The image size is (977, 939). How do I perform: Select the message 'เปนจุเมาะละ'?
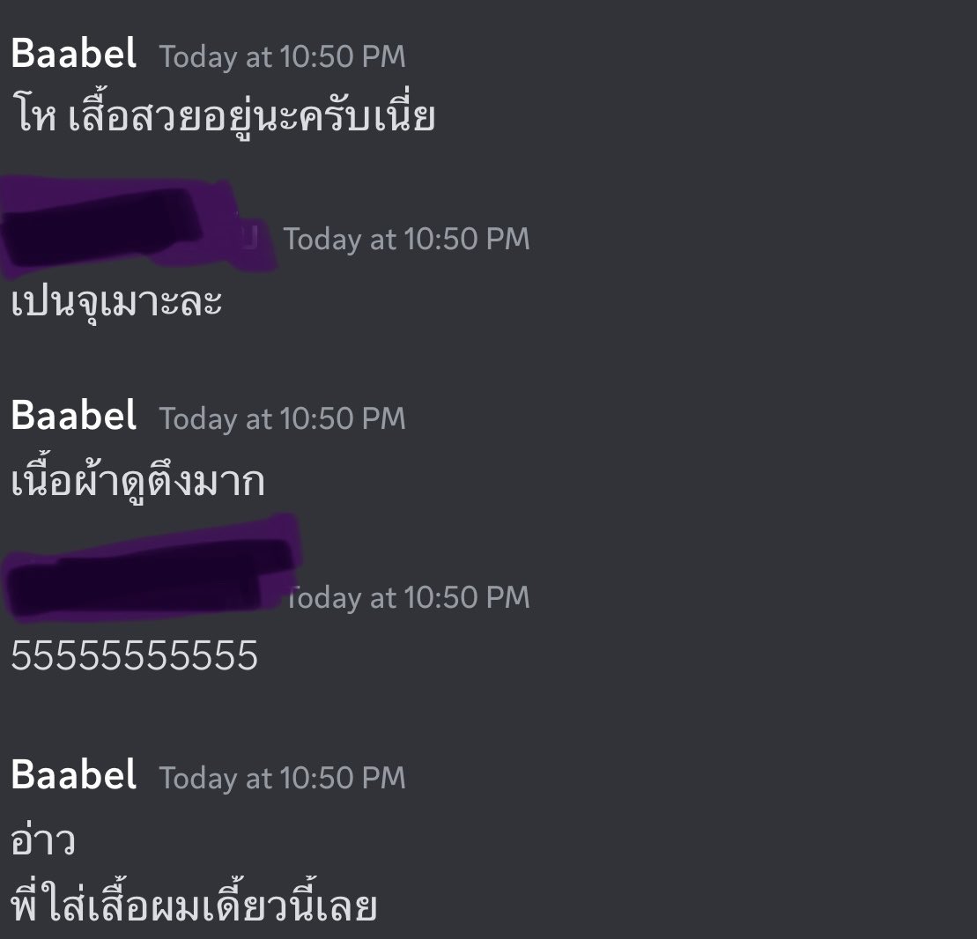tap(116, 302)
